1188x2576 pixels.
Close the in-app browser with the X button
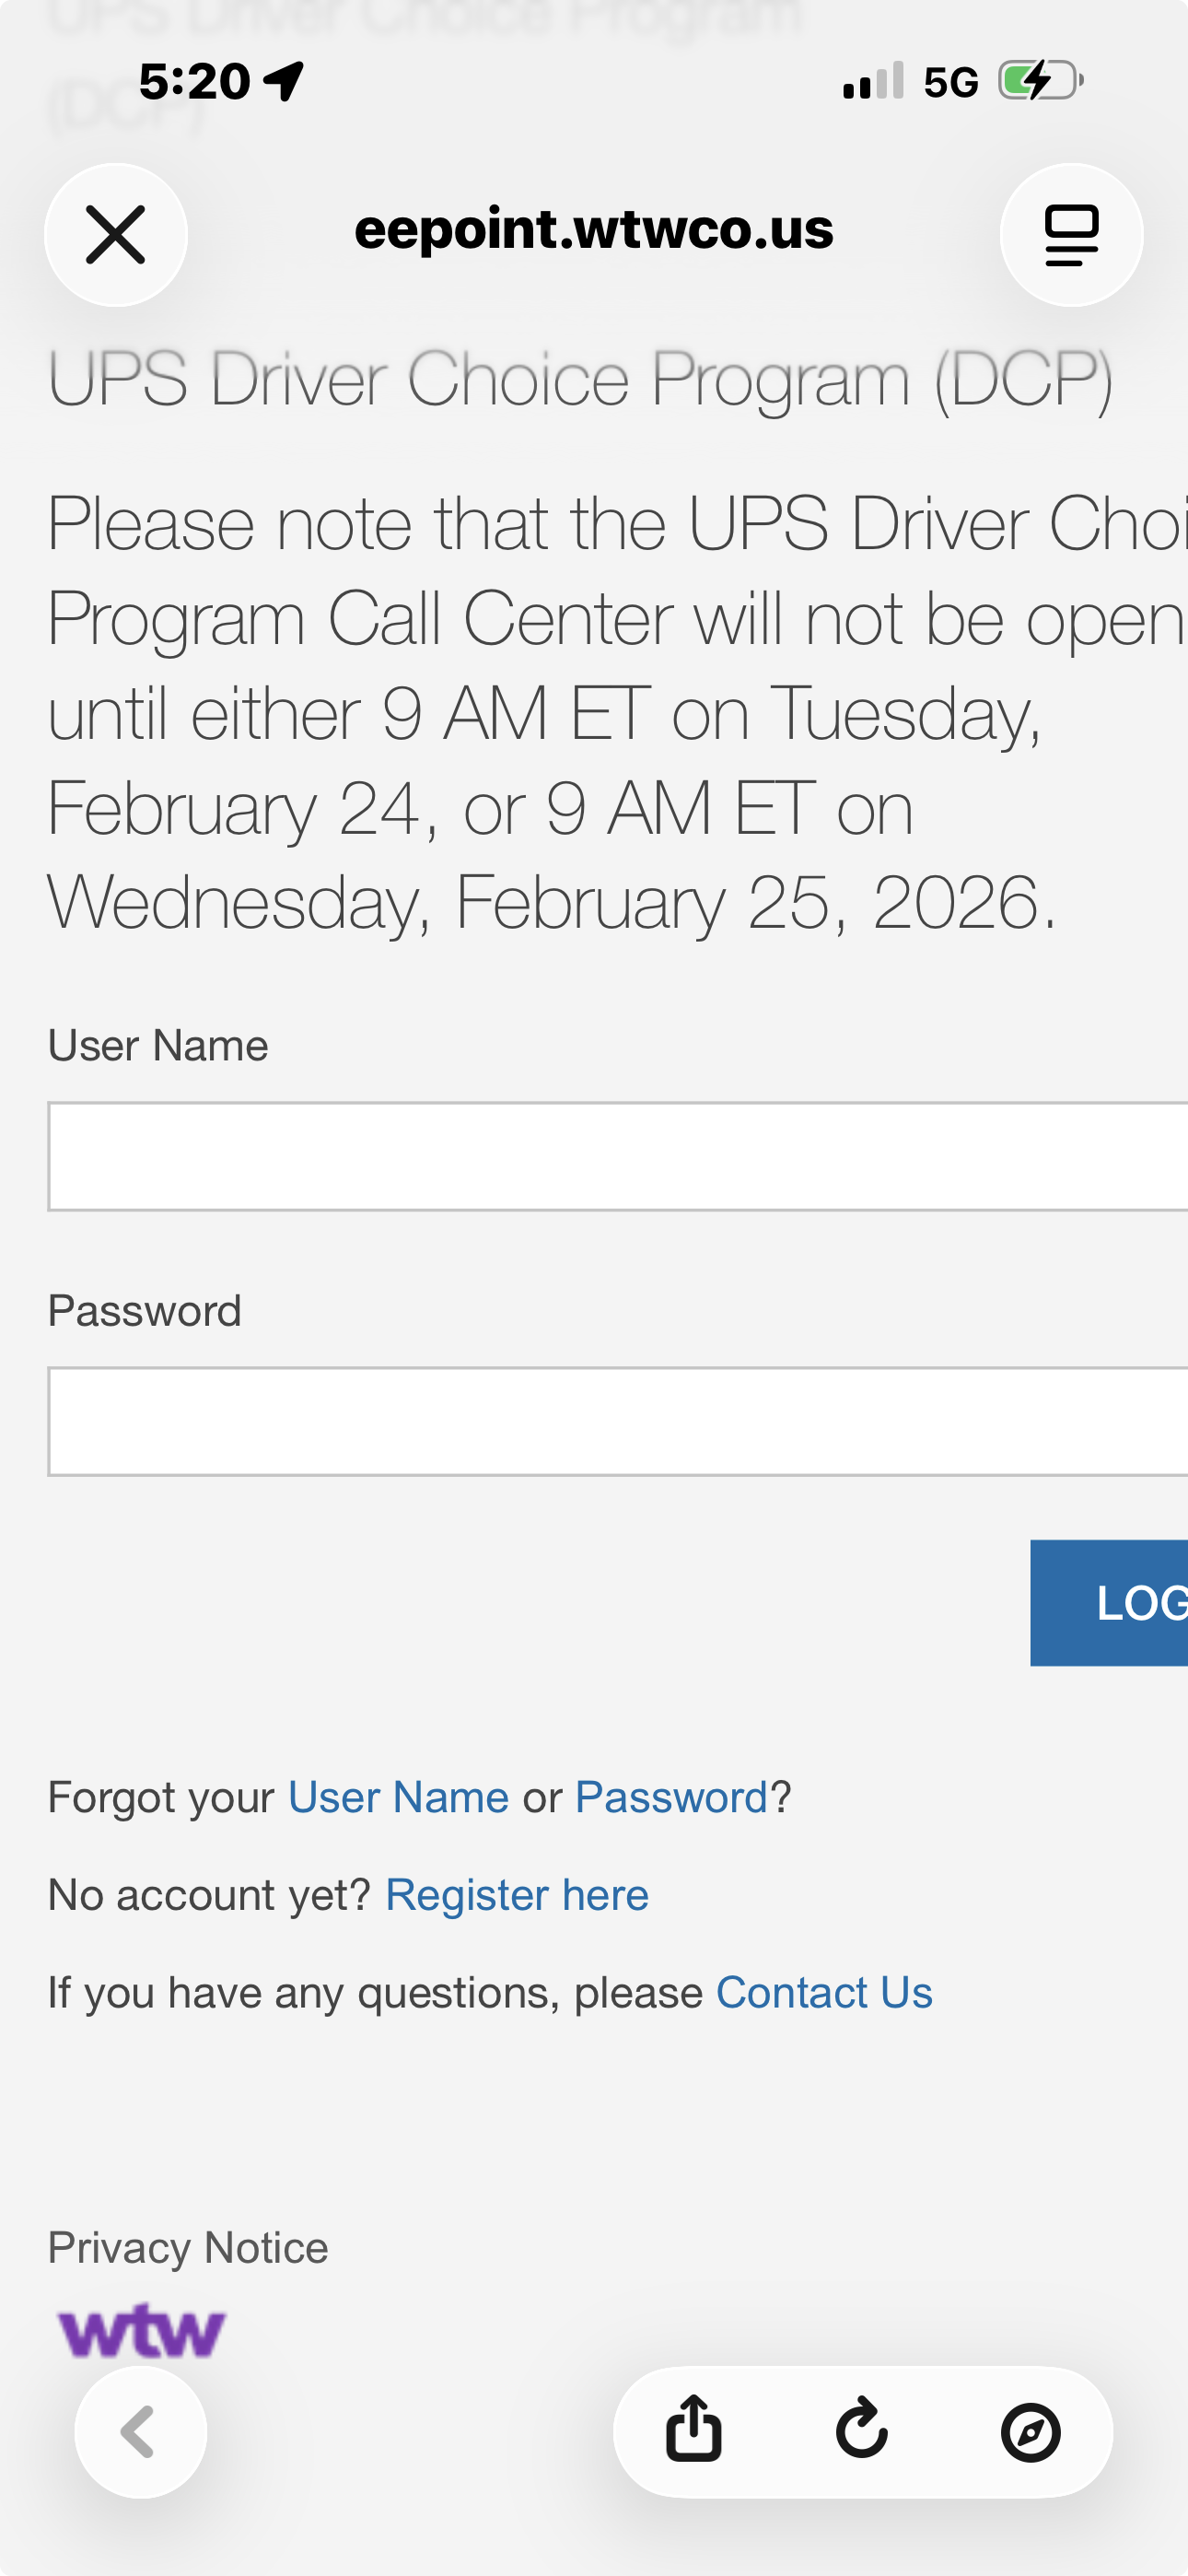click(x=116, y=235)
